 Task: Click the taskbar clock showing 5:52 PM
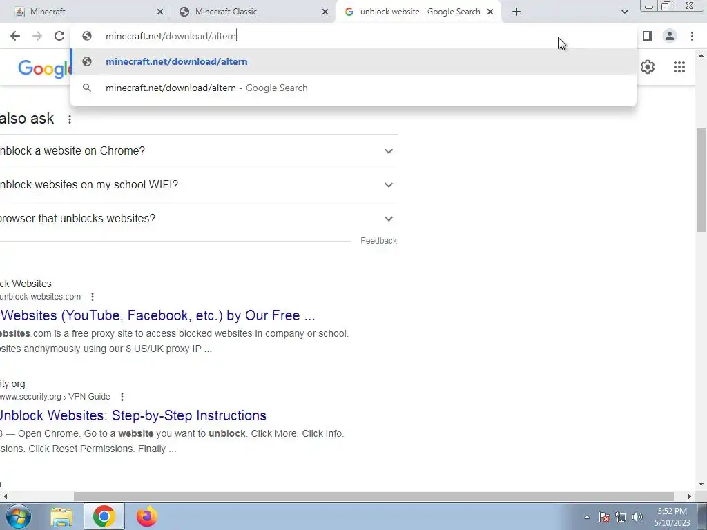point(672,517)
